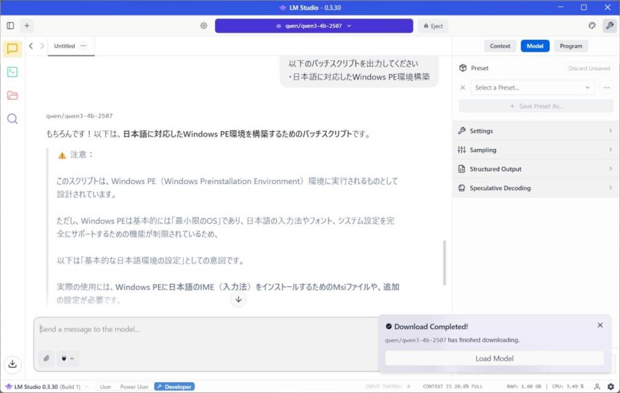Open the theme palette icon
This screenshot has height=393, width=620.
[592, 26]
